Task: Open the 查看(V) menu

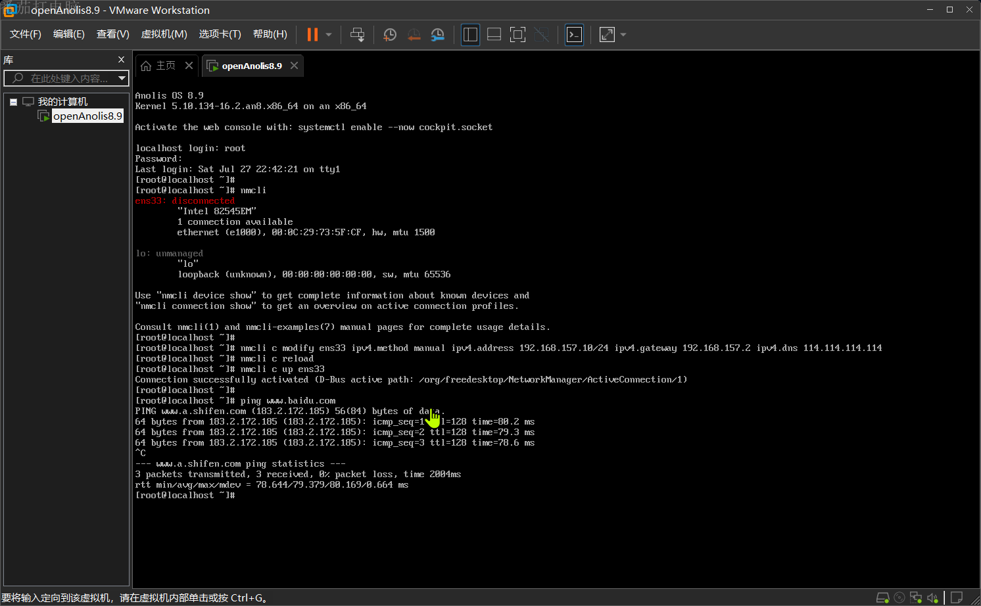Action: (x=113, y=34)
